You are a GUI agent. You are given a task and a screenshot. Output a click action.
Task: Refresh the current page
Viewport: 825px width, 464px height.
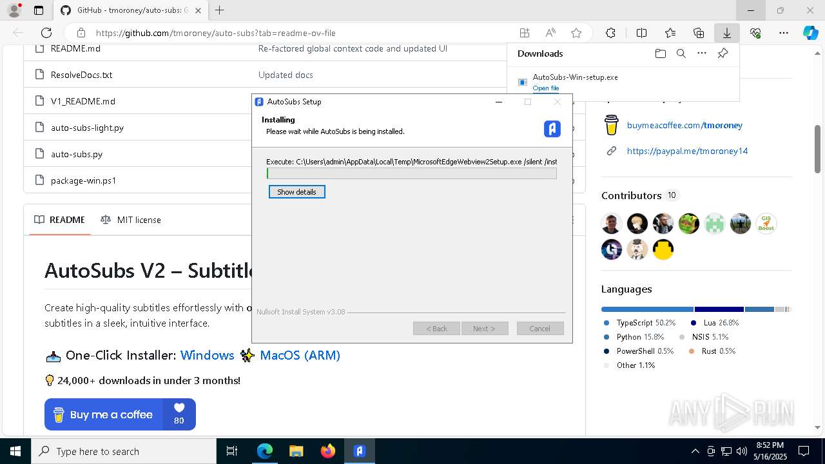[x=46, y=33]
